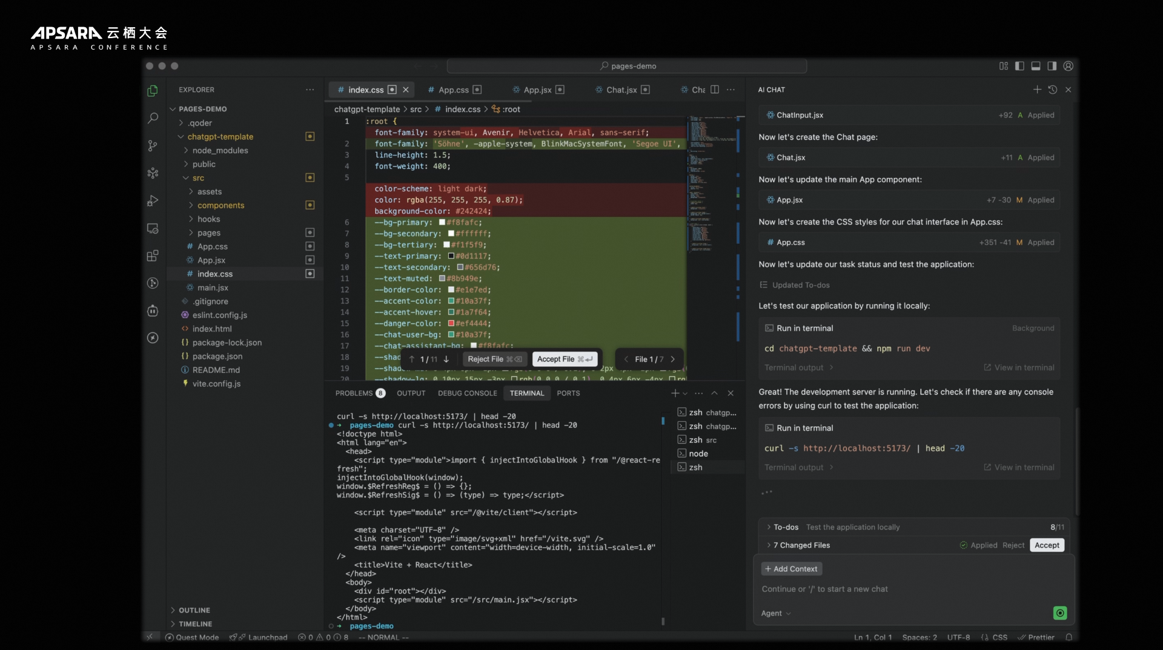Start a new AI chat with plus icon
This screenshot has height=650, width=1163.
click(1037, 90)
